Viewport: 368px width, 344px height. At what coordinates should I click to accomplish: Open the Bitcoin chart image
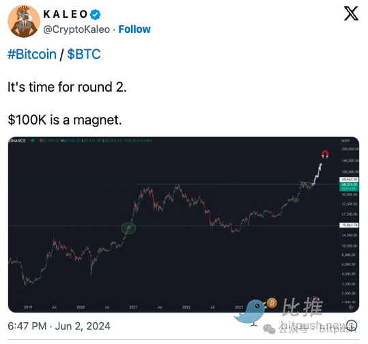click(184, 224)
